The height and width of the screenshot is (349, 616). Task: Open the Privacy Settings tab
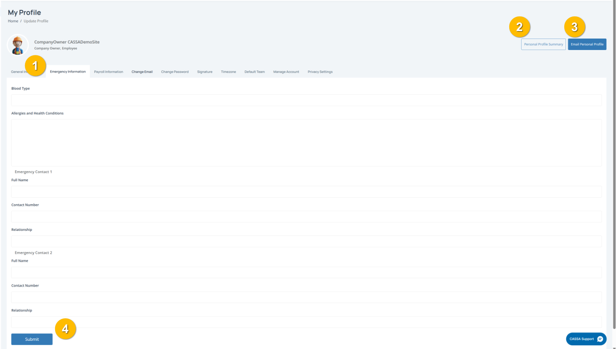[320, 72]
